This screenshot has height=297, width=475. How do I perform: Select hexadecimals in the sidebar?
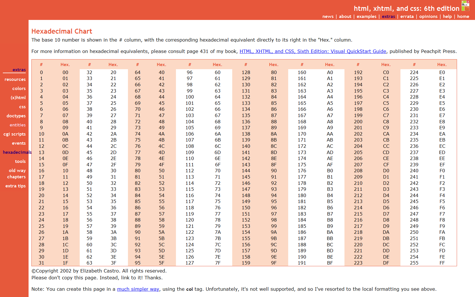17,152
